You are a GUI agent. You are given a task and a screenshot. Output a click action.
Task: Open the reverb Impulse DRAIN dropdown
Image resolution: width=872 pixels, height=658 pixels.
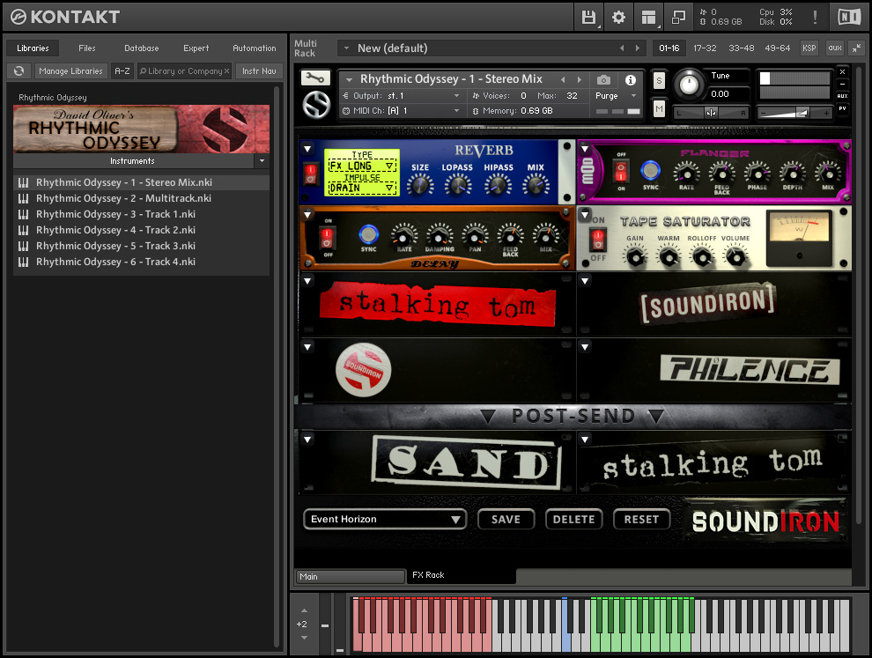click(362, 188)
